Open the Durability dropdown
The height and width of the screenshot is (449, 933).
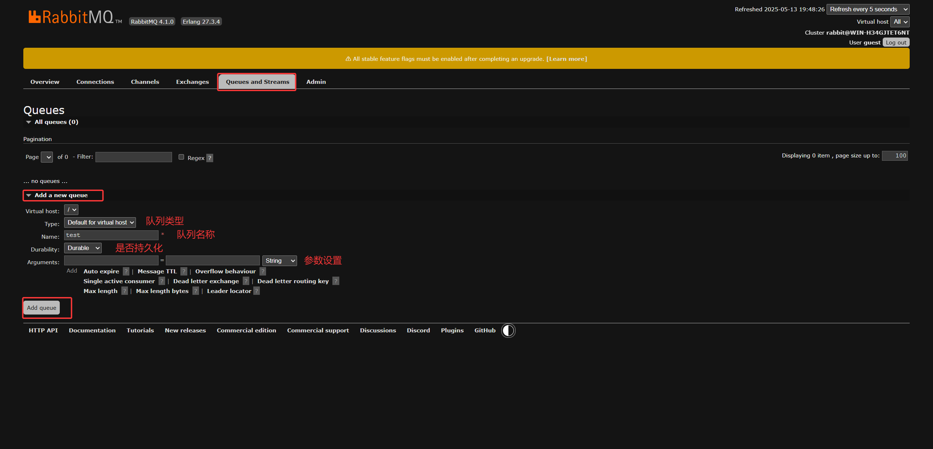83,248
